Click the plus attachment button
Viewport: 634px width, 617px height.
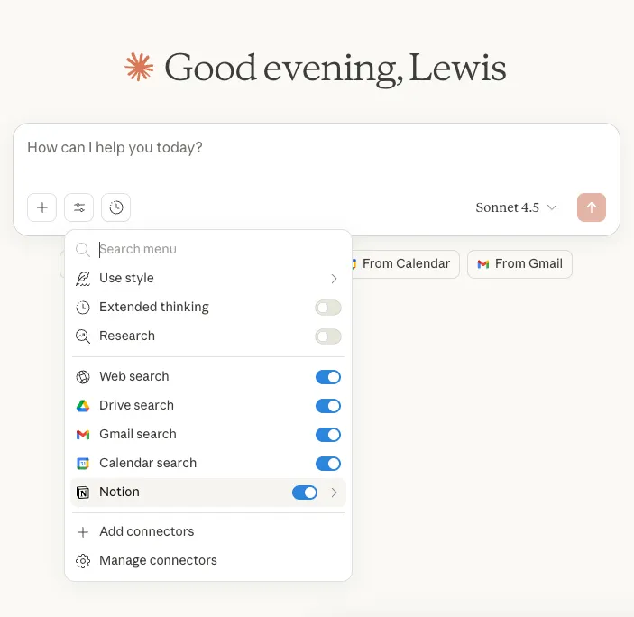pyautogui.click(x=42, y=207)
